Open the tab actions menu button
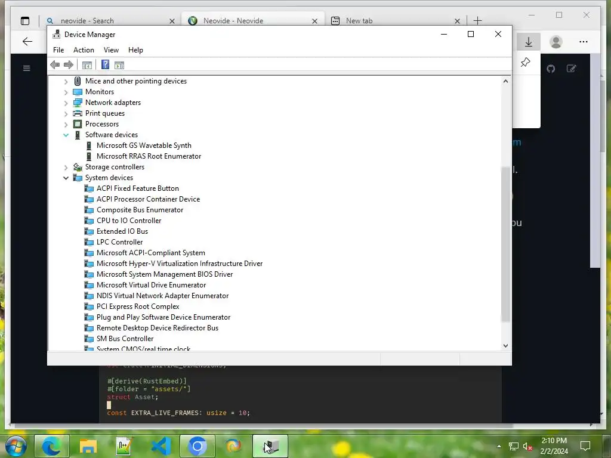611x458 pixels. (25, 21)
